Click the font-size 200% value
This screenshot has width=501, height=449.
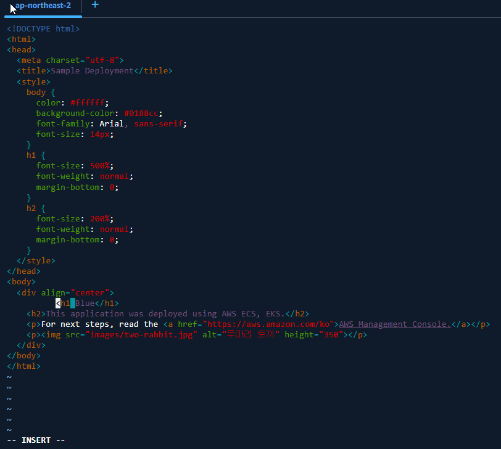pos(100,218)
